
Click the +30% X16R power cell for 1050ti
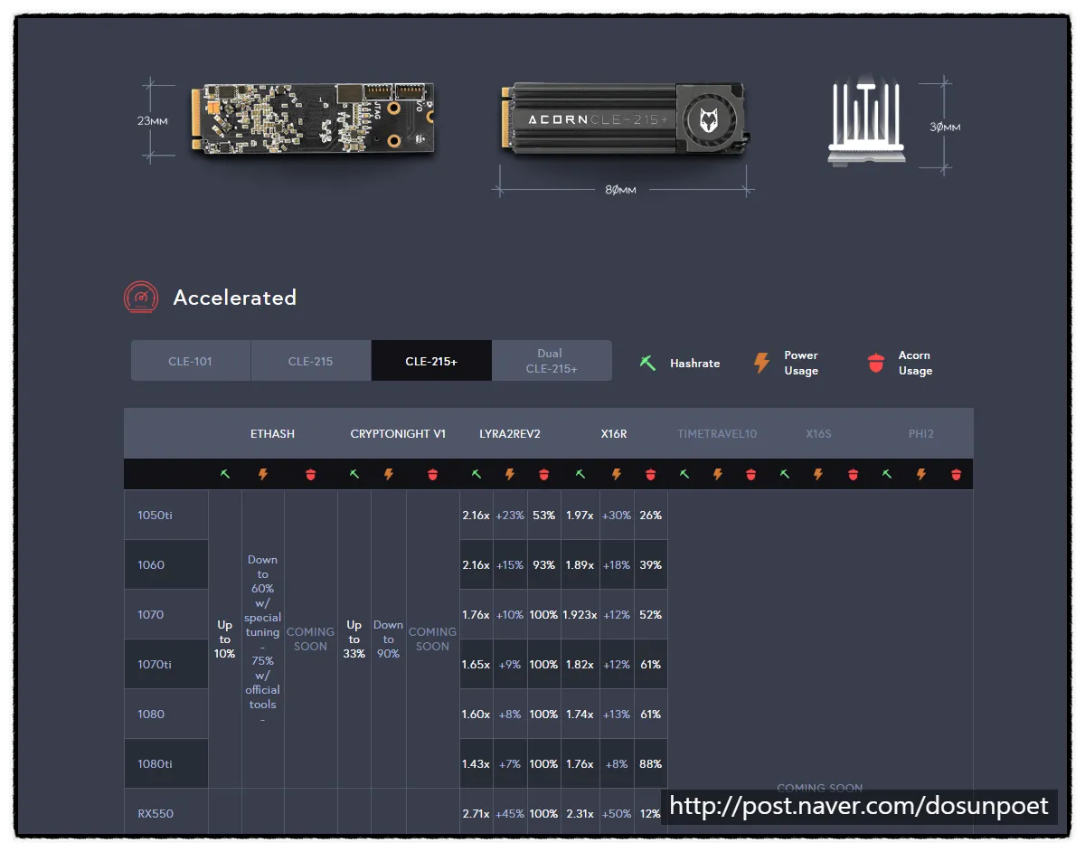(x=617, y=516)
